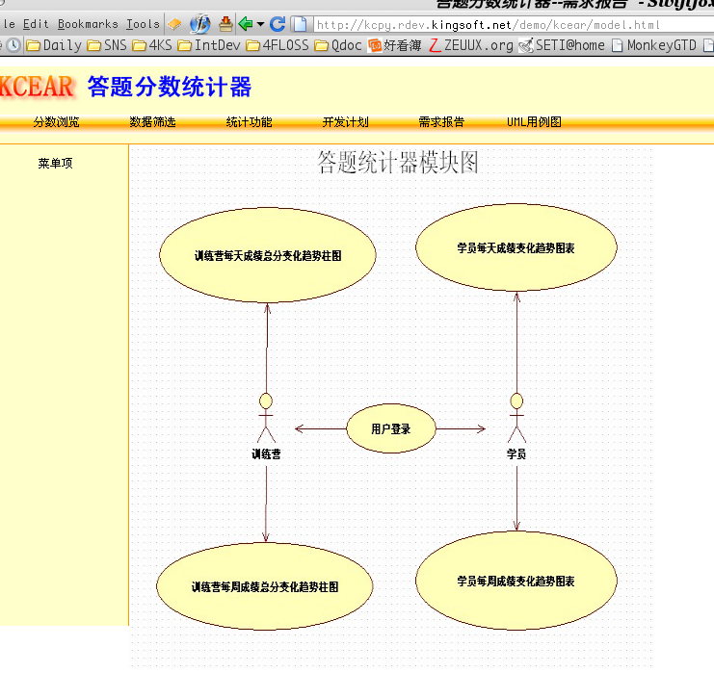This screenshot has height=673, width=714.
Task: Expand the back button history dropdown arrow
Action: tap(260, 24)
